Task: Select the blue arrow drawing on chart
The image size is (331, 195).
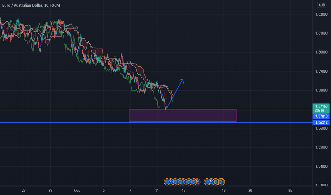Action: (x=175, y=93)
